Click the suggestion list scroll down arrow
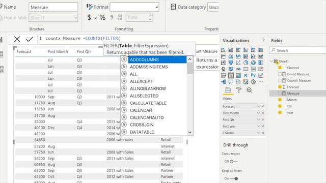Screen dimensions: 326x183 pos(189,132)
